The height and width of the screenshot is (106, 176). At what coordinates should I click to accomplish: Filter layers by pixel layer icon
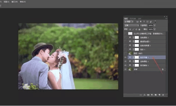click(137, 22)
